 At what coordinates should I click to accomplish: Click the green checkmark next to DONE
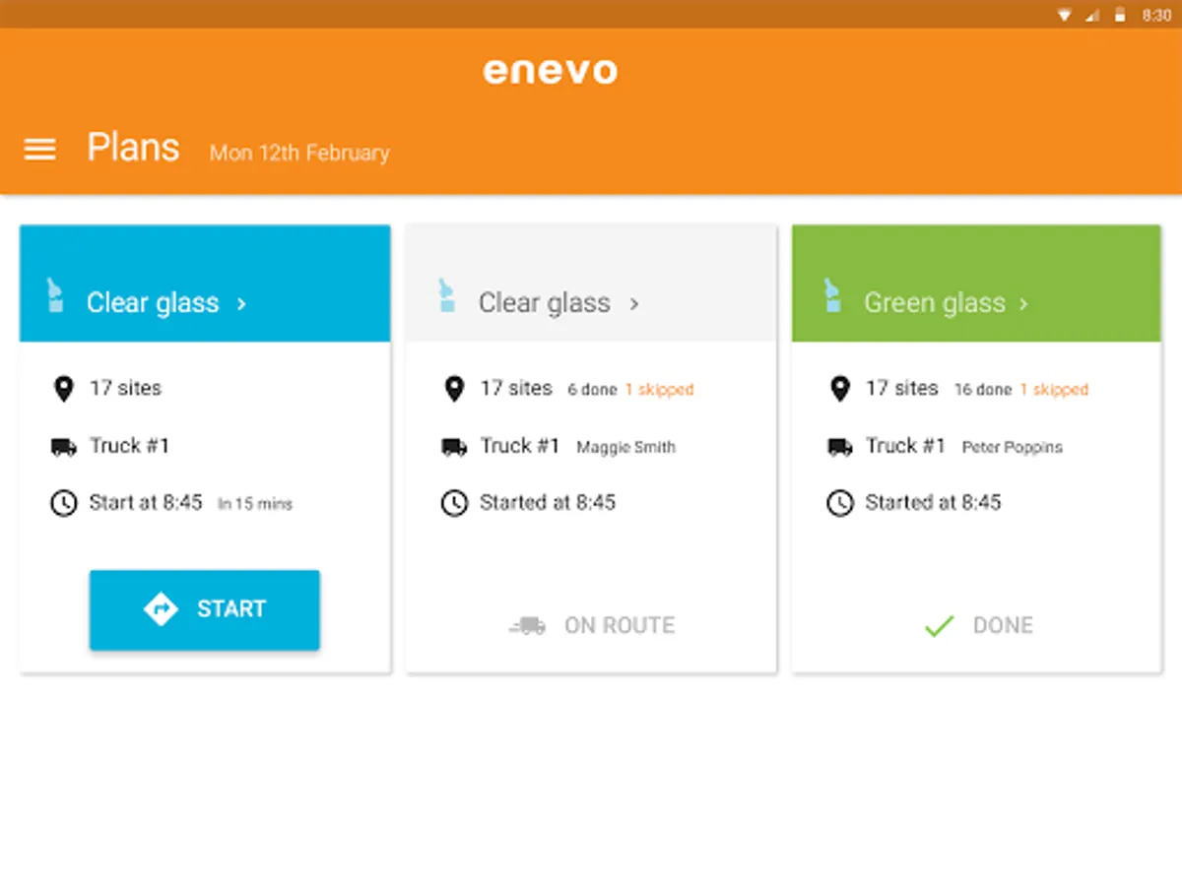939,625
